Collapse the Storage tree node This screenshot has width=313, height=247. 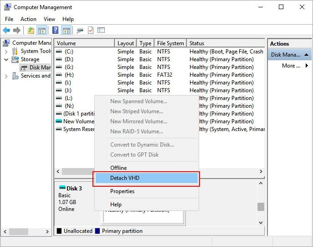6,59
